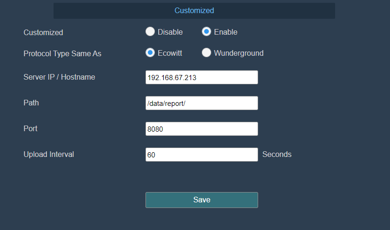
Task: Click the Customized section header bar
Action: point(194,11)
